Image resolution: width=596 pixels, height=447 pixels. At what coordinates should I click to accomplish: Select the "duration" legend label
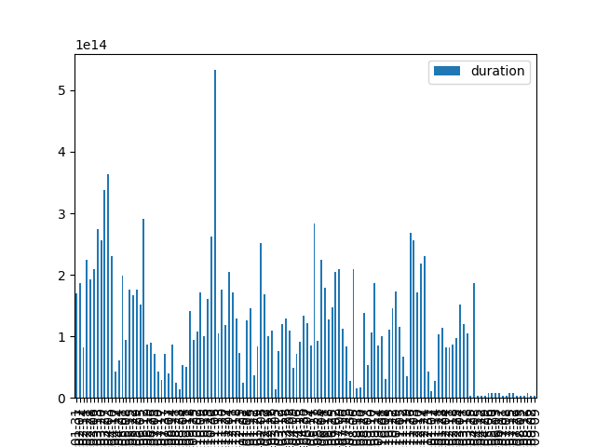(x=497, y=72)
